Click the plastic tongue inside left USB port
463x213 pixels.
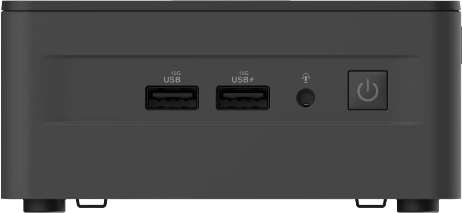172,94
